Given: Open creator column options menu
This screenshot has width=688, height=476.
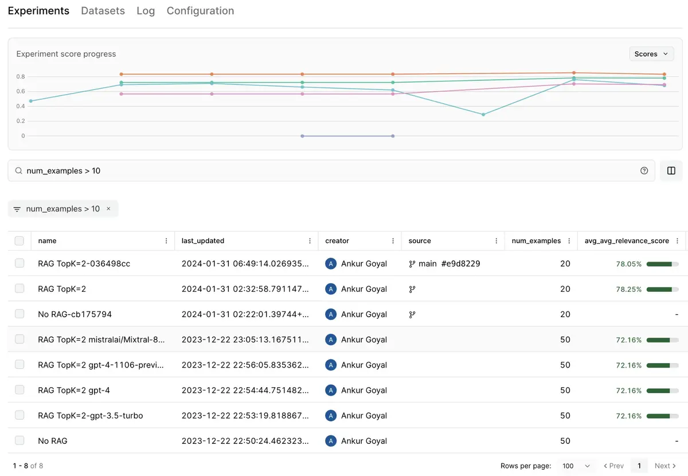Looking at the screenshot, I should coord(393,241).
